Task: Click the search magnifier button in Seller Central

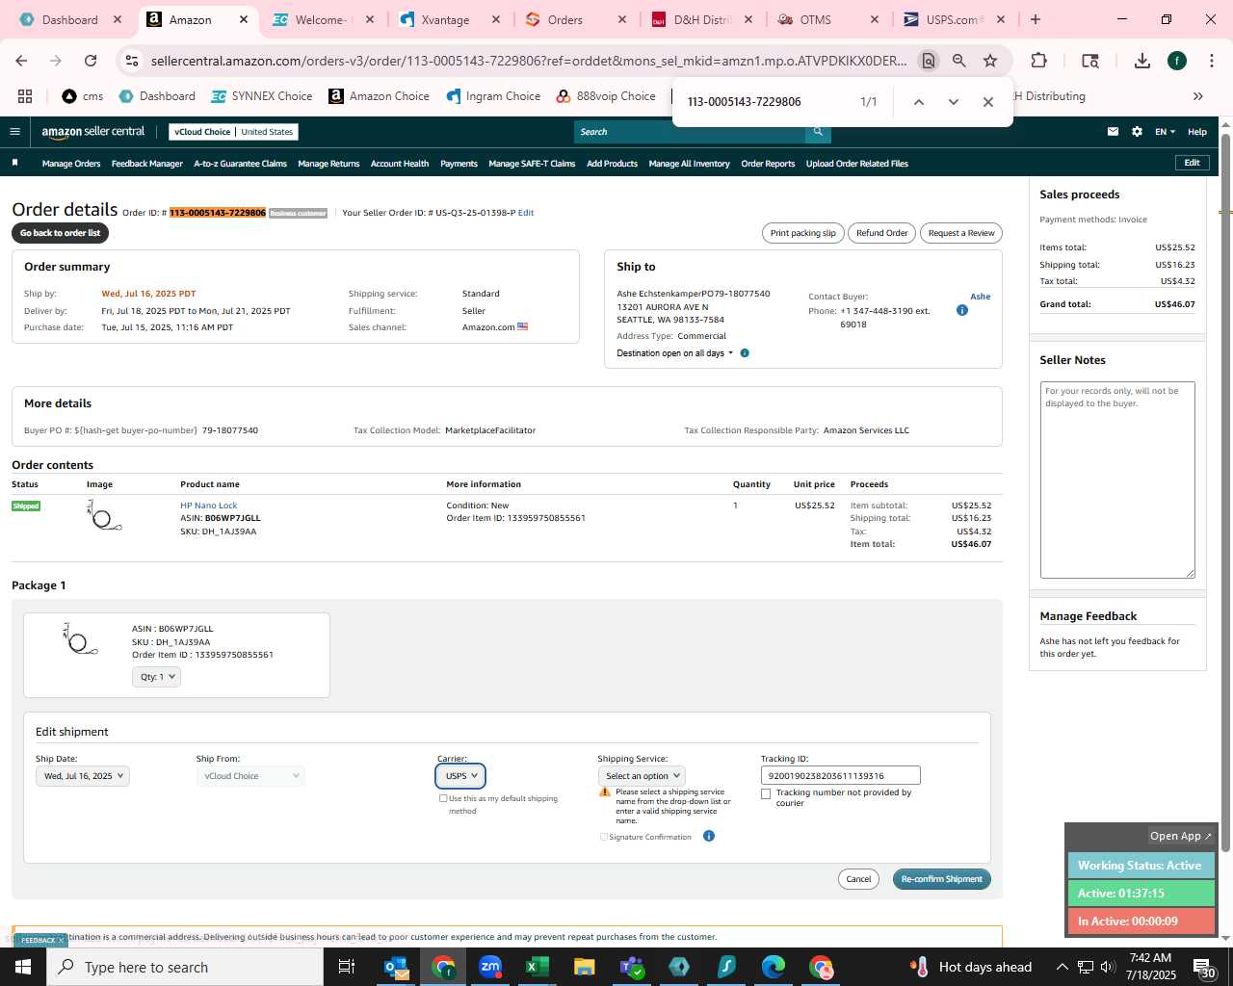Action: (818, 132)
